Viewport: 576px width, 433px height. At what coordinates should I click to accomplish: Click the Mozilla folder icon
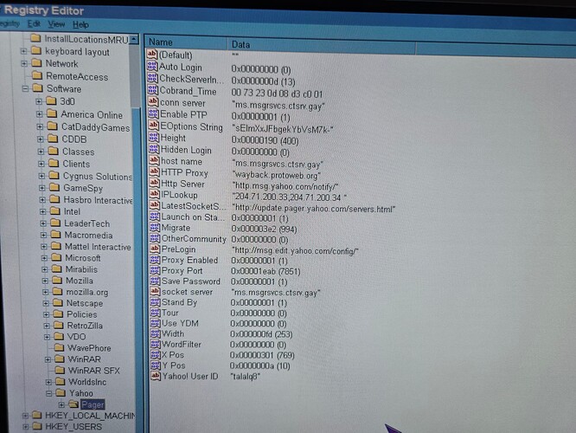[x=57, y=281]
